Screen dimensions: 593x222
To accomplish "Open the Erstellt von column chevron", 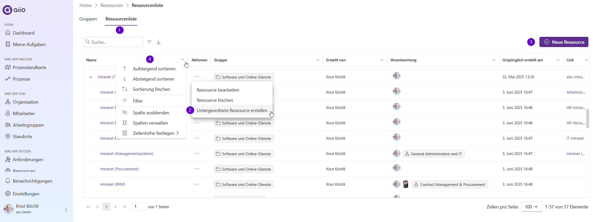I will pyautogui.click(x=382, y=60).
